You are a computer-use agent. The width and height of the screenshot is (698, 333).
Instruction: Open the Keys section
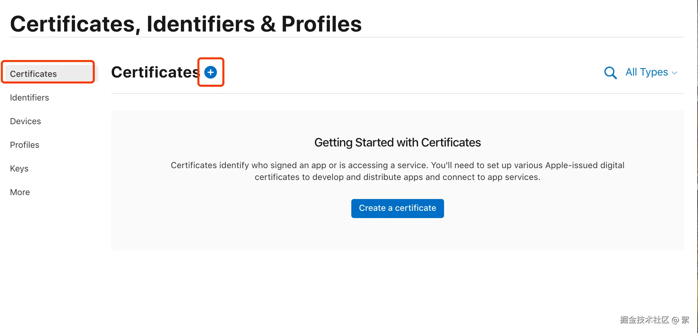pyautogui.click(x=19, y=168)
